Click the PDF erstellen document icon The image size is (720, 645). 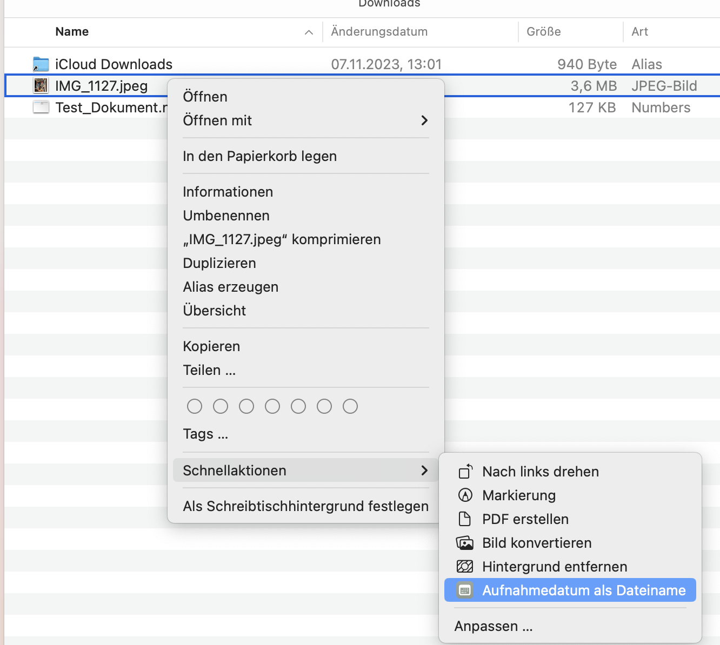(465, 519)
